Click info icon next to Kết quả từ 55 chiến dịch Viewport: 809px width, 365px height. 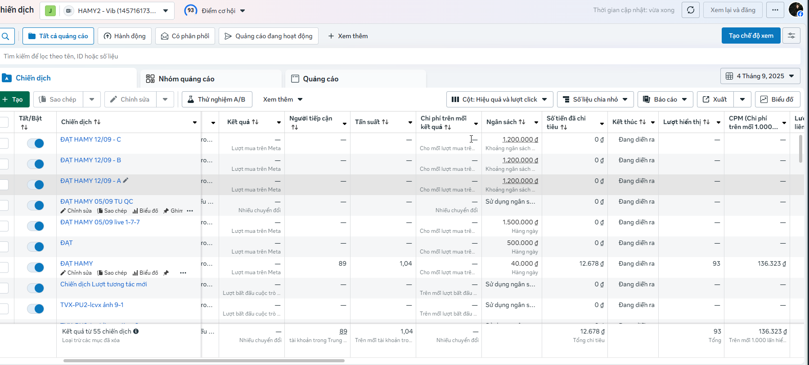[x=136, y=331]
